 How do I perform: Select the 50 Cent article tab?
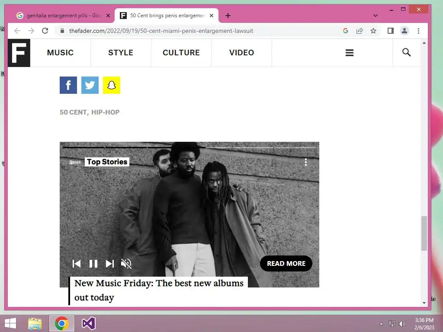[x=167, y=16]
